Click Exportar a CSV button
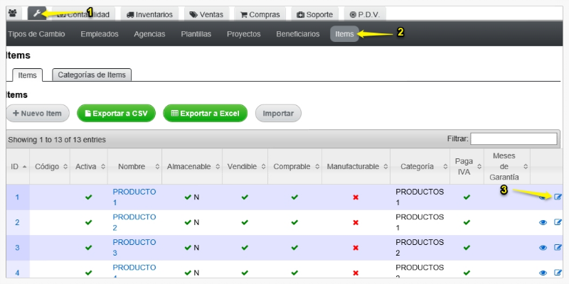 116,114
